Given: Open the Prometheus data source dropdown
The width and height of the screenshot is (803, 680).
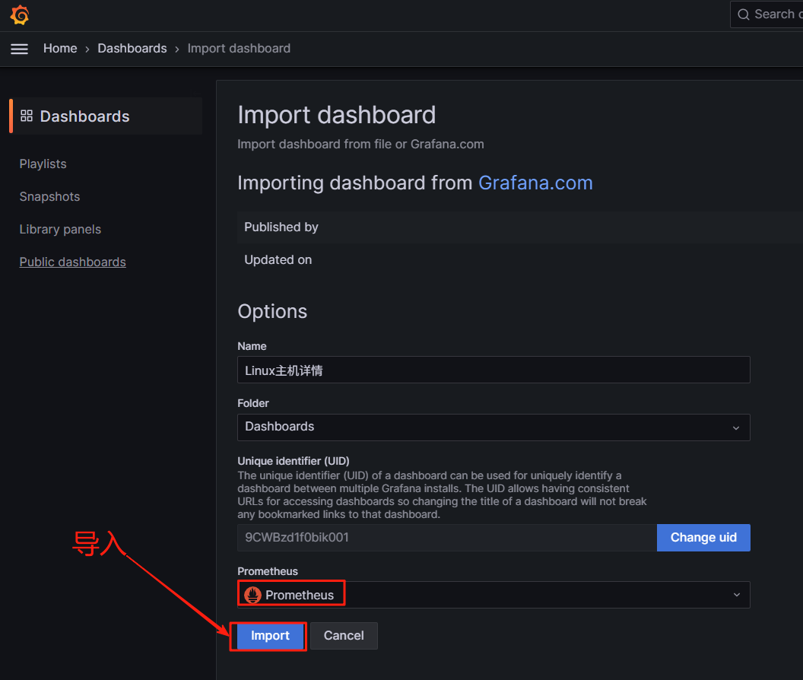Looking at the screenshot, I should tap(494, 595).
